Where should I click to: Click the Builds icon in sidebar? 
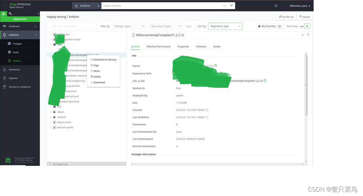[9, 52]
